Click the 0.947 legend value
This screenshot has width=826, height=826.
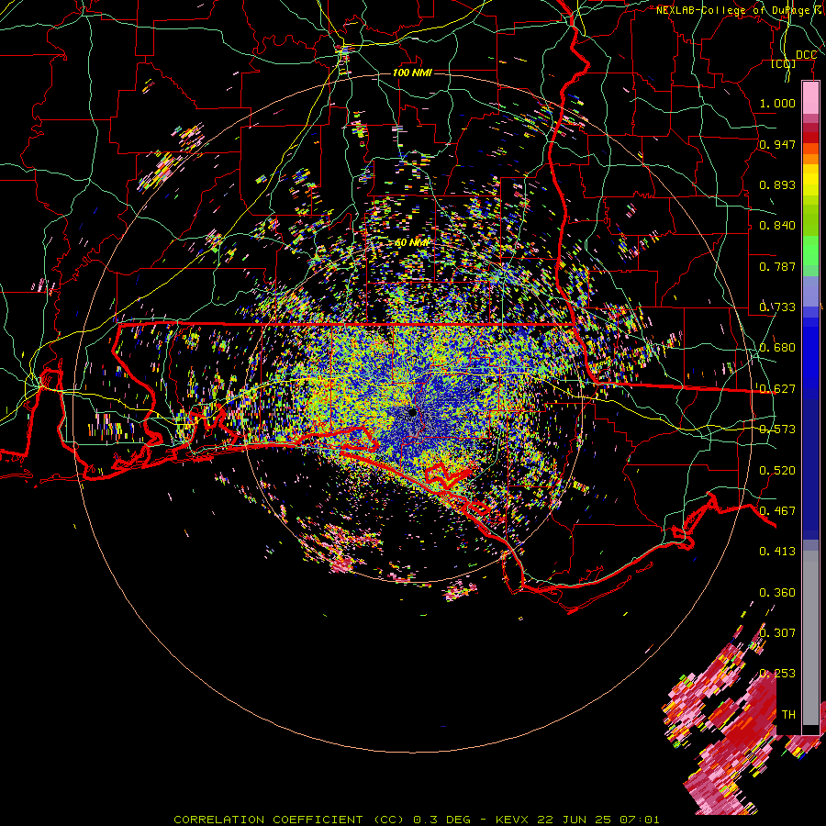pos(777,144)
